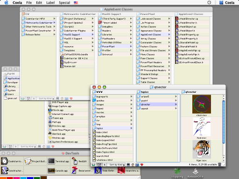Click up-arrow icon in qtvector toolbar
Image resolution: width=239 pixels, height=179 pixels.
(x=105, y=165)
